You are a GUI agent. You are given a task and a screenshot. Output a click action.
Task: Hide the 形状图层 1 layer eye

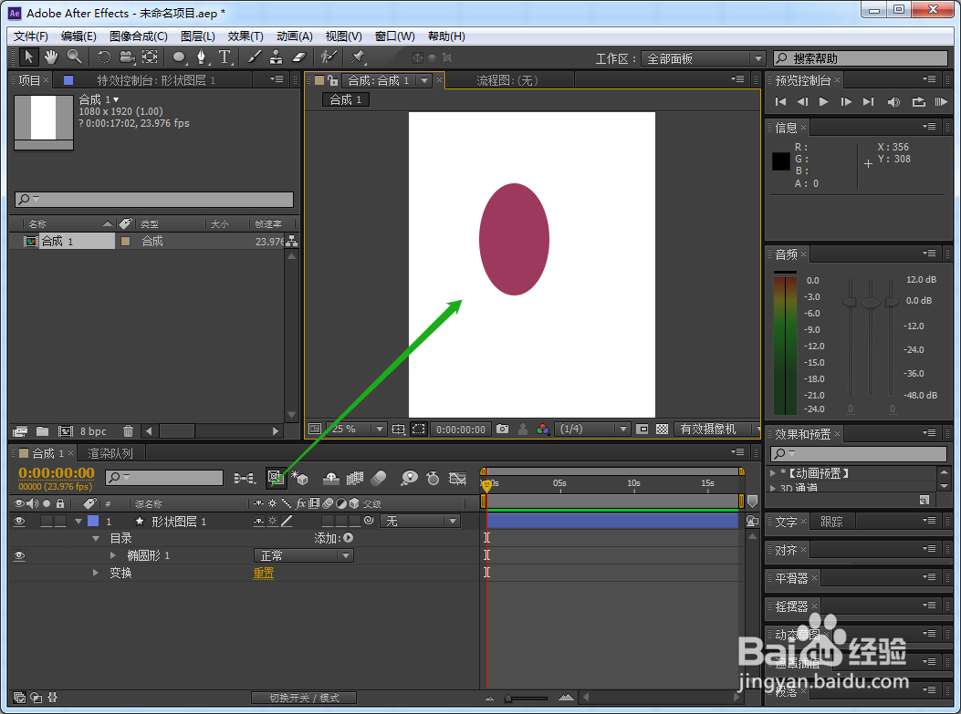click(x=19, y=521)
